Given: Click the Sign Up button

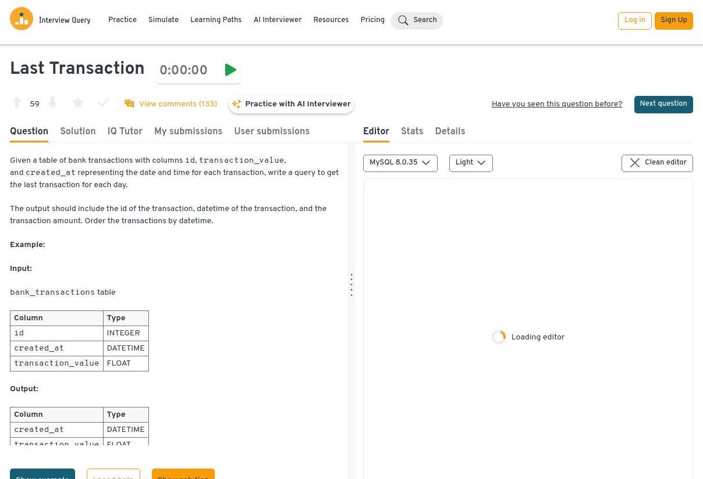Looking at the screenshot, I should click(673, 20).
